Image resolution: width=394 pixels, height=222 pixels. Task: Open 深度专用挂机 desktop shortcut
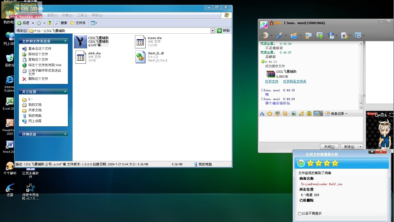(30, 191)
